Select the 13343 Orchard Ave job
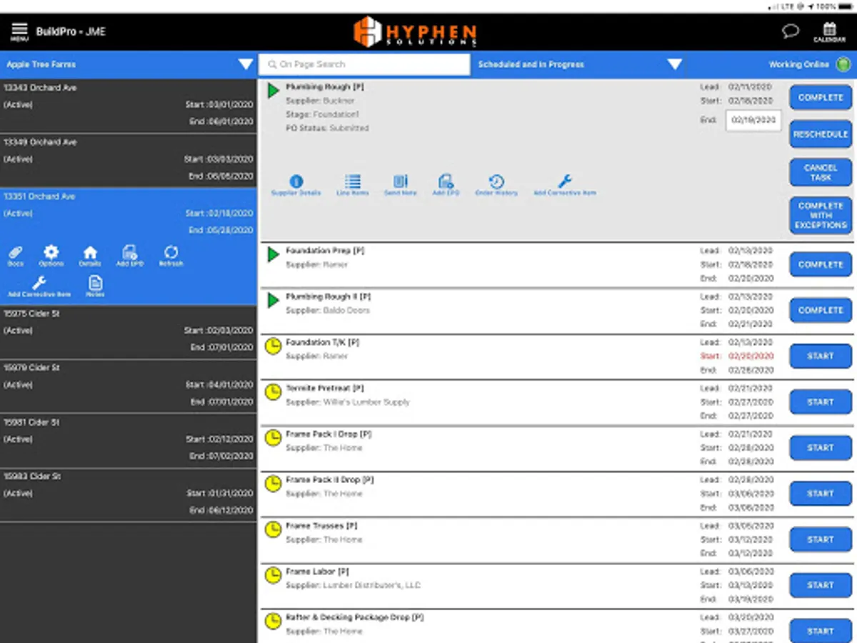Viewport: 857px width, 643px height. (x=128, y=106)
